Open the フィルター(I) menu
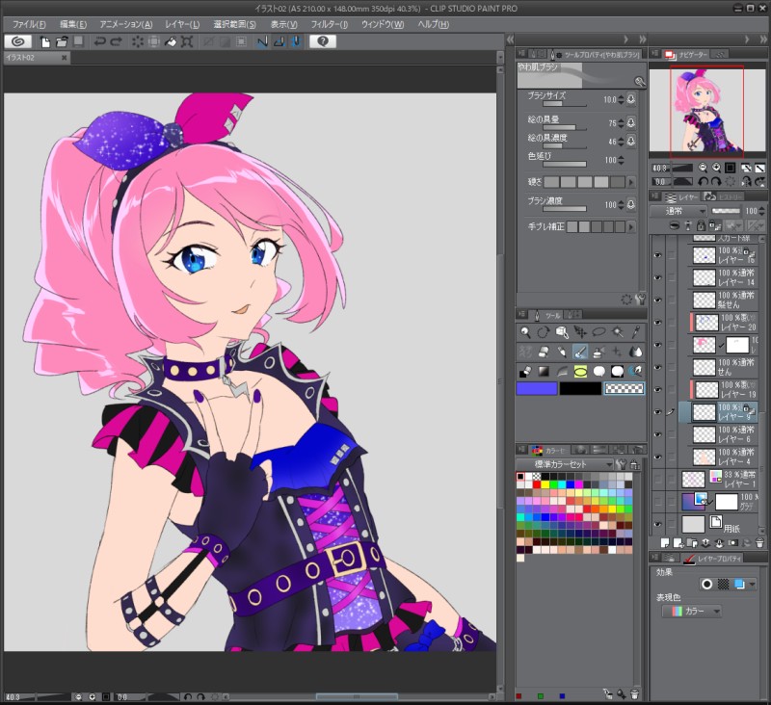The width and height of the screenshot is (771, 705). click(x=330, y=24)
